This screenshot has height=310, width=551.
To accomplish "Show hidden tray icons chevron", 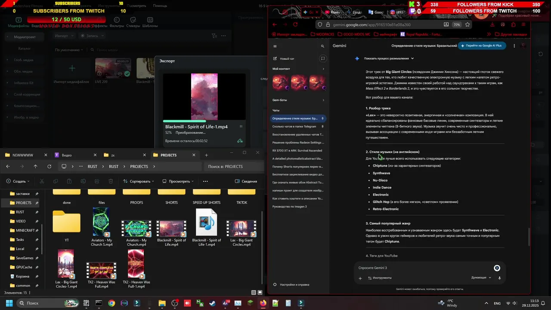I will [486, 303].
